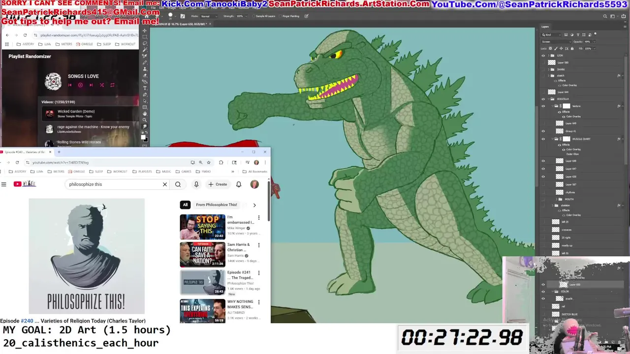Select the Eyedropper tool

coord(144,56)
